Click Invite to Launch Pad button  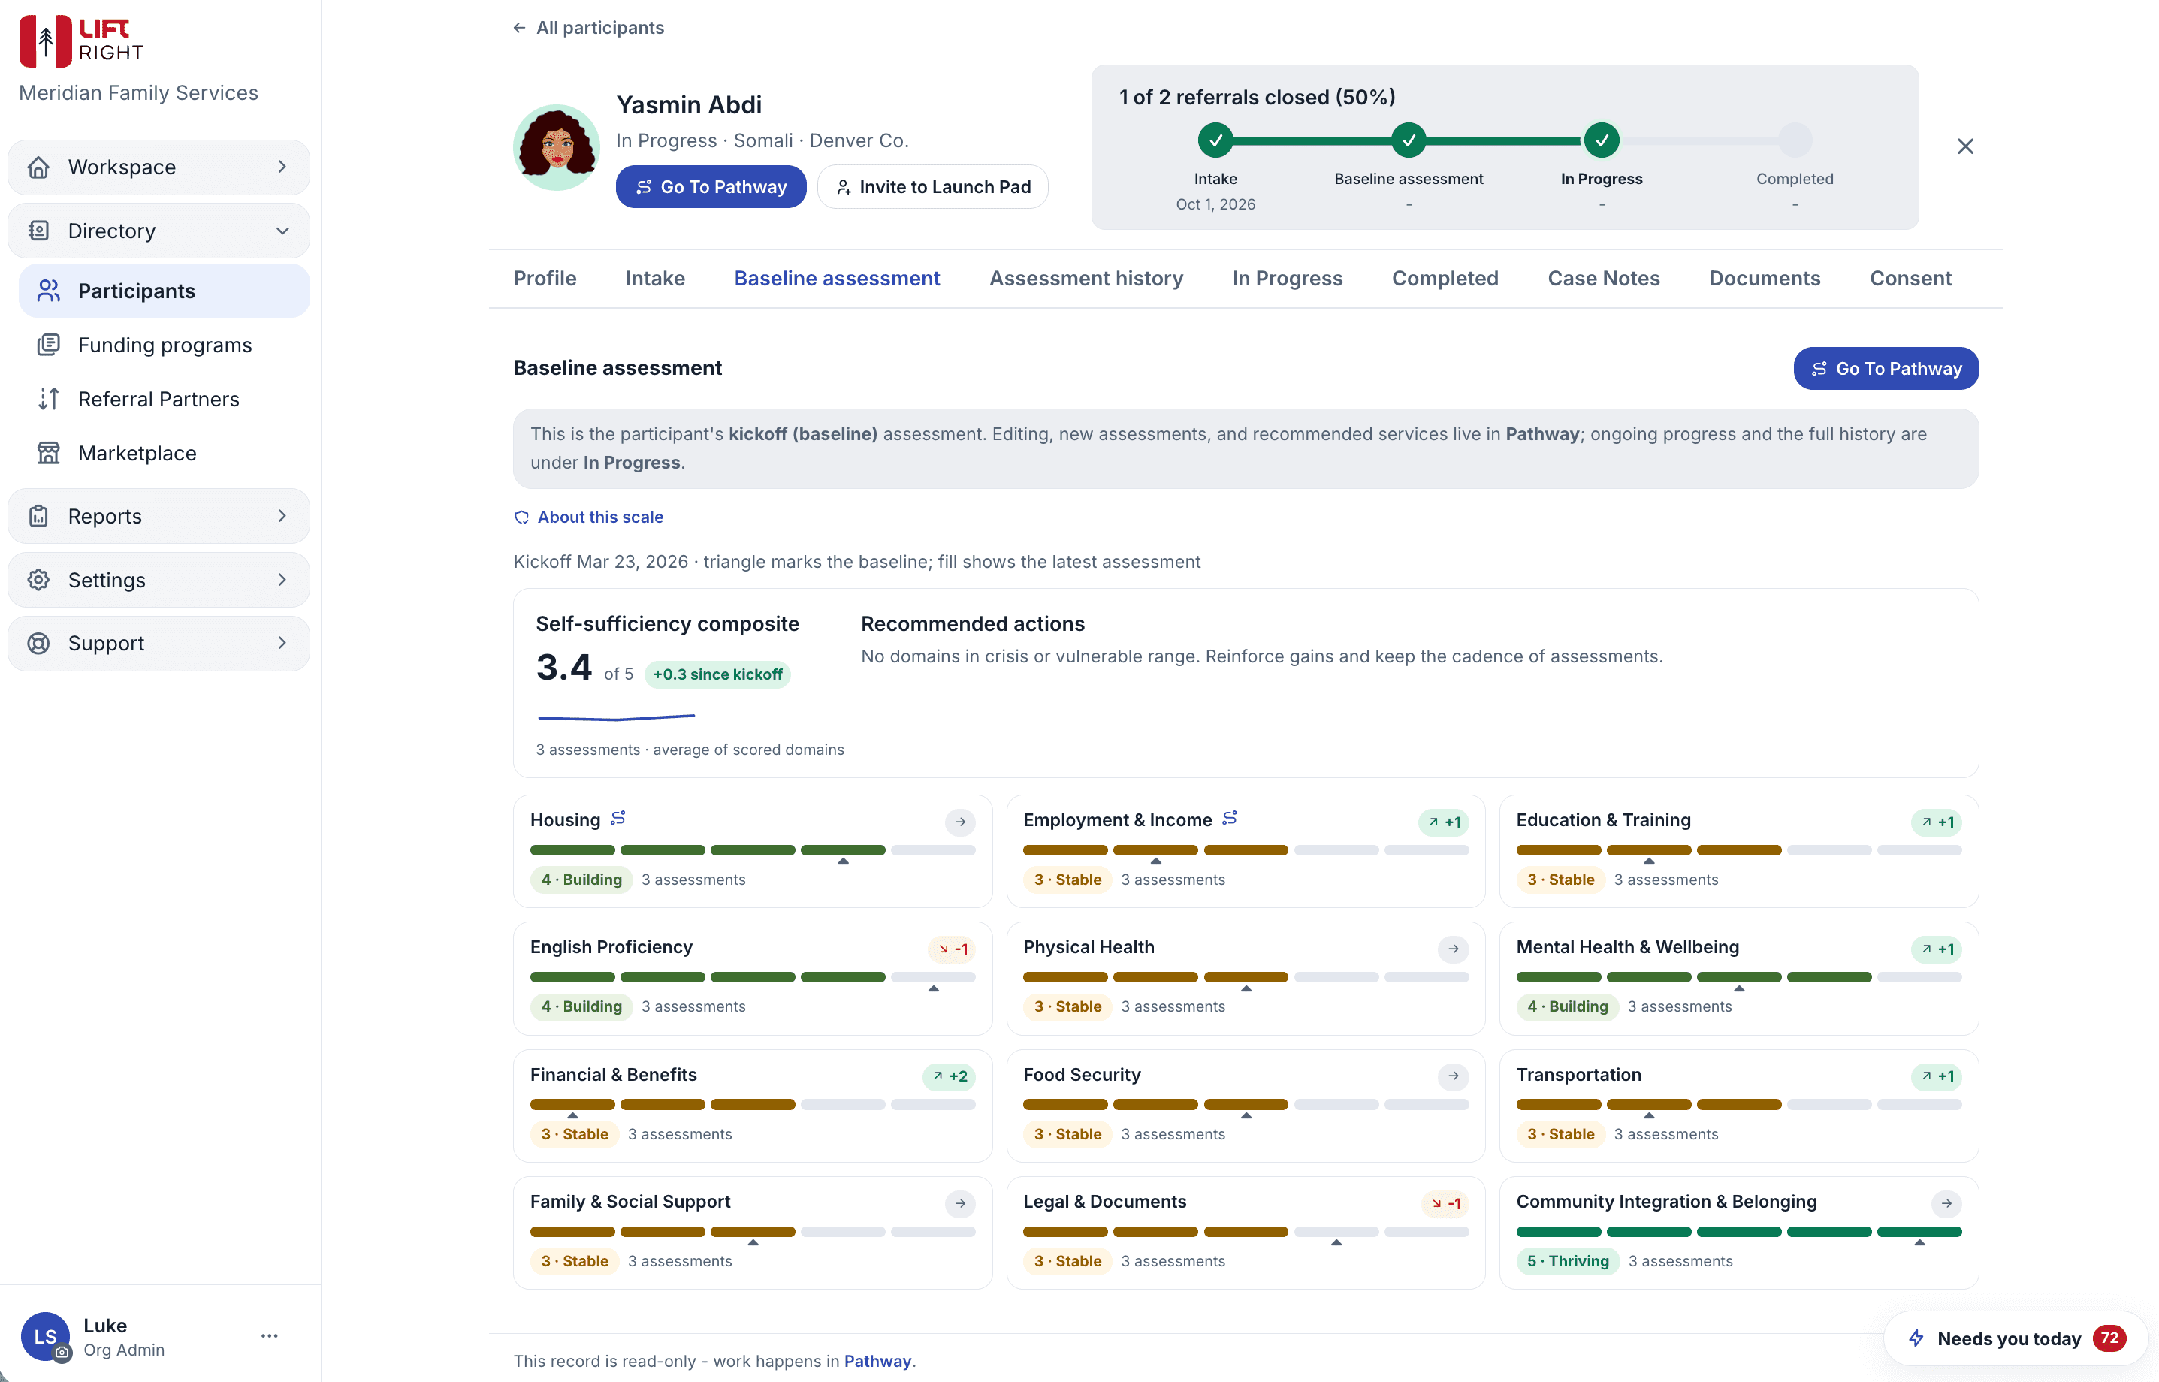click(x=932, y=187)
